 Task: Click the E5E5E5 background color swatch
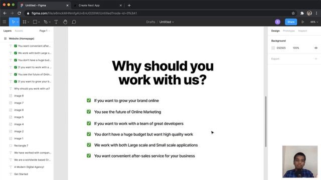(x=273, y=48)
